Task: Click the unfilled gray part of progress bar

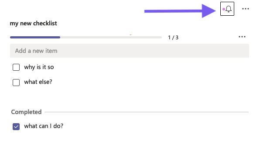Action: tap(111, 37)
